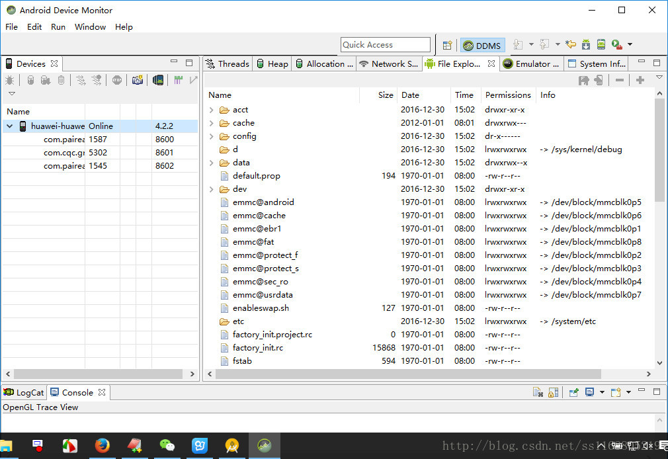Sort files by the Permissions column header
The width and height of the screenshot is (668, 459).
coord(508,95)
